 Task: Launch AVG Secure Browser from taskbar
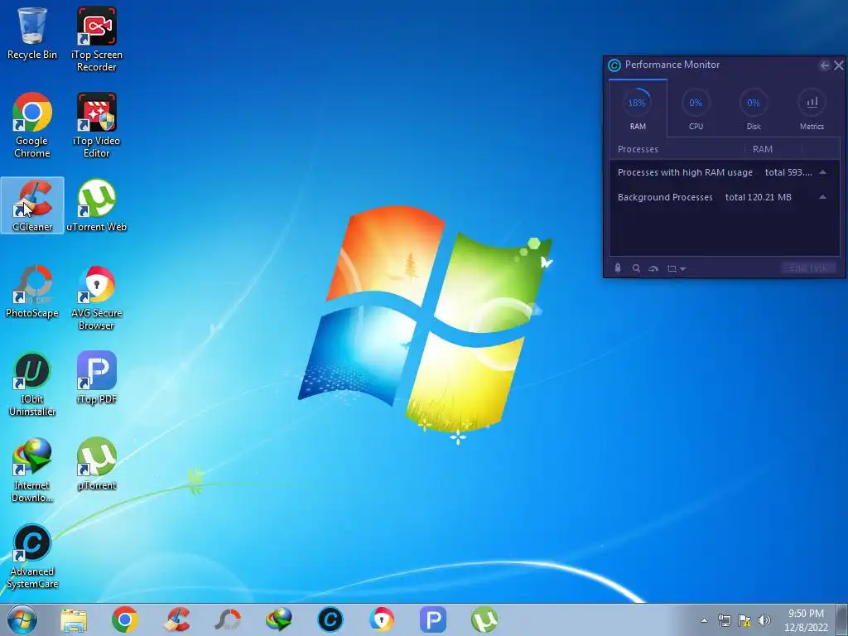pos(382,619)
